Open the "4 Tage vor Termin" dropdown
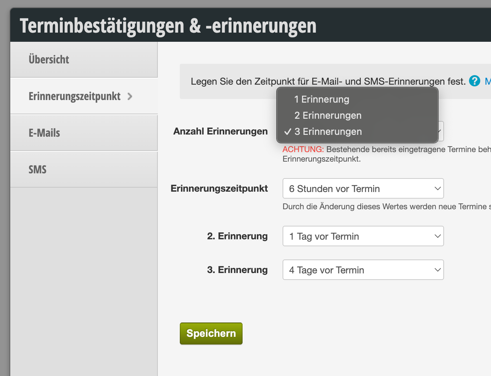 tap(363, 270)
